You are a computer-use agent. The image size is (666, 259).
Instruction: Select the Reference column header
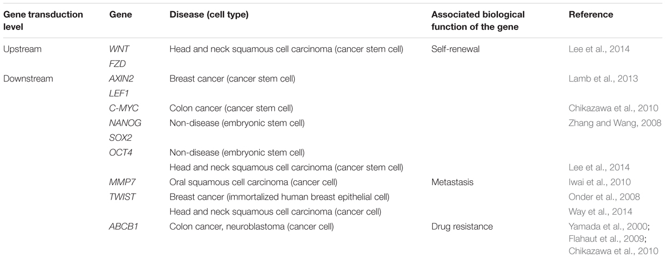(x=591, y=15)
